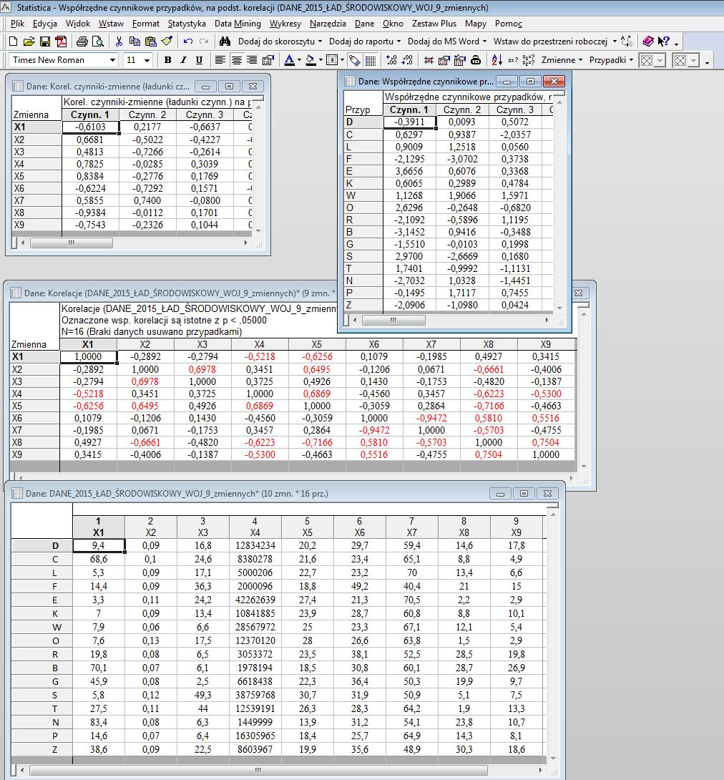Toggle Underline formatting

point(199,60)
